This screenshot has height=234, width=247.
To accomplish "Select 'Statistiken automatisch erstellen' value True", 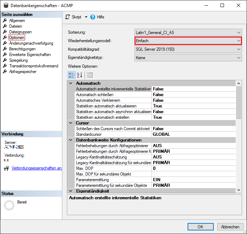I will click(x=194, y=117).
